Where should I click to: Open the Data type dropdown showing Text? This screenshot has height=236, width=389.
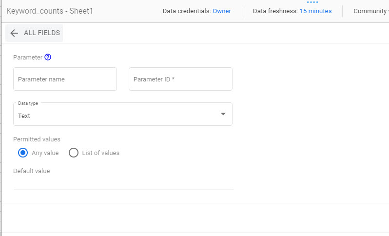pyautogui.click(x=123, y=114)
